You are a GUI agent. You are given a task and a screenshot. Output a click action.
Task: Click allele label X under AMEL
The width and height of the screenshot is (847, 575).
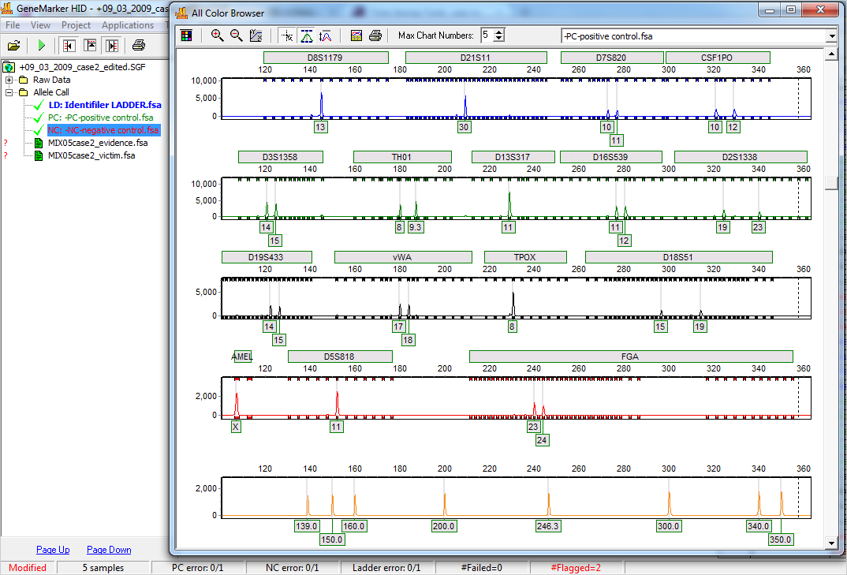pyautogui.click(x=236, y=427)
